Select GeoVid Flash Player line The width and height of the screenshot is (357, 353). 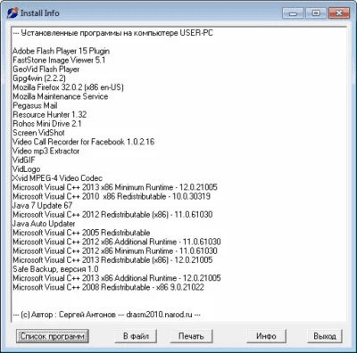(x=46, y=70)
